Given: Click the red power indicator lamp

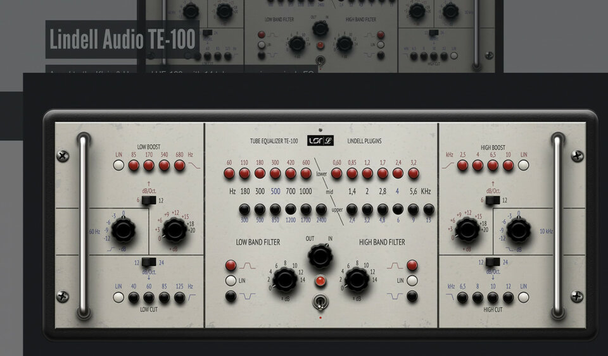Looking at the screenshot, I should click(x=320, y=281).
